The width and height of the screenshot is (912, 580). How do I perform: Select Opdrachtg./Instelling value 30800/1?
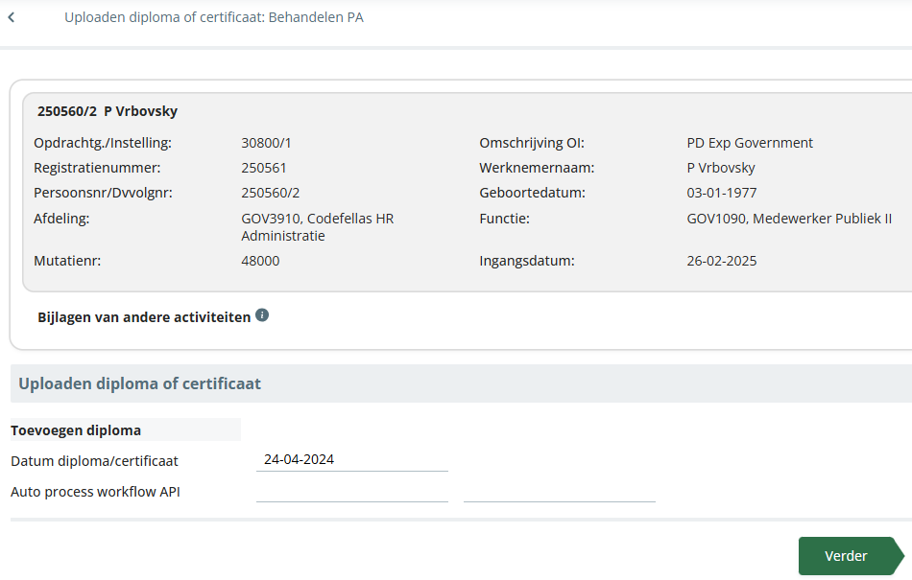[x=266, y=143]
